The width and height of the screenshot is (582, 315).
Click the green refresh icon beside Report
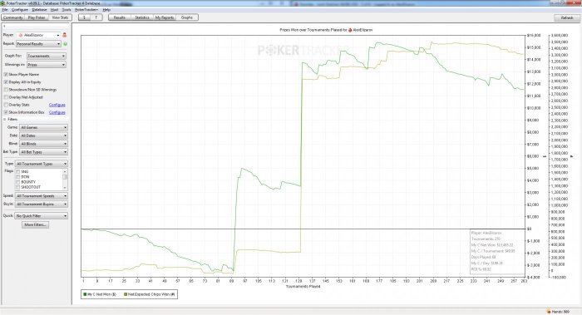(x=66, y=44)
